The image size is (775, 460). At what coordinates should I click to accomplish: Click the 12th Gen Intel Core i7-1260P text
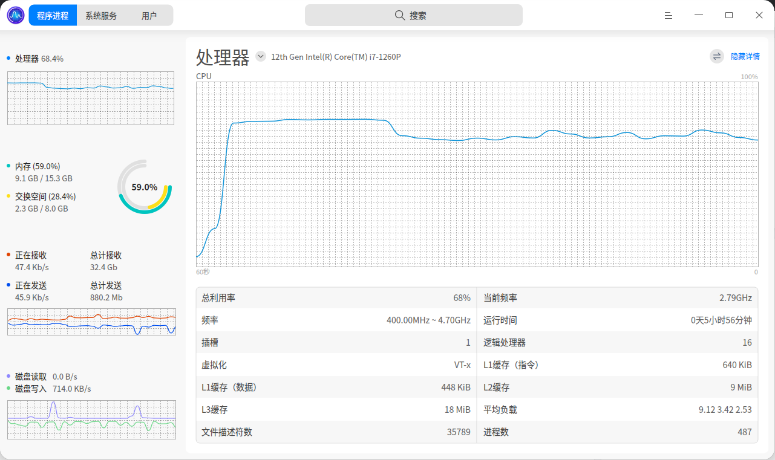coord(336,57)
